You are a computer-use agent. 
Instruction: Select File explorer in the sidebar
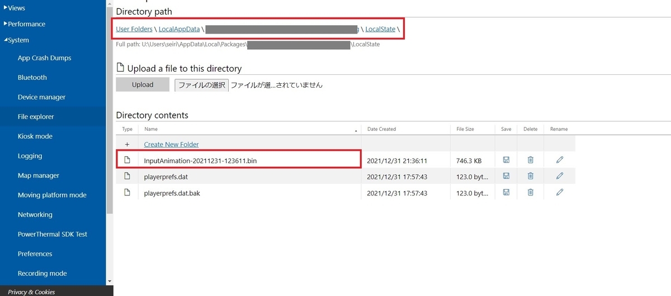pyautogui.click(x=36, y=117)
